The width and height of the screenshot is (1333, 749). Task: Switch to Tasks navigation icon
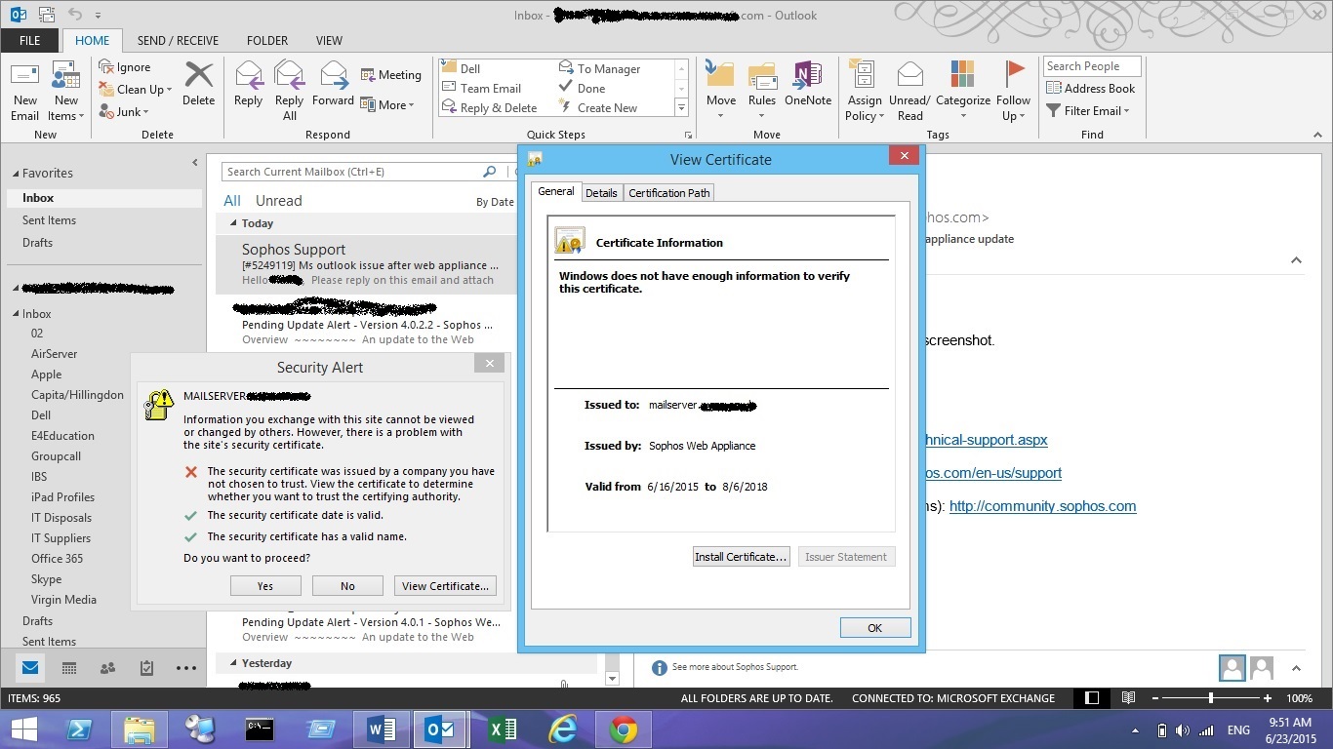click(x=146, y=668)
